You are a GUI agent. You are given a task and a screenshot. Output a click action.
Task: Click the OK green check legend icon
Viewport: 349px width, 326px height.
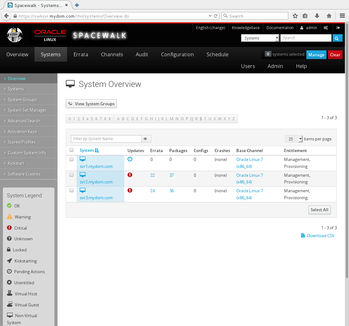point(9,206)
